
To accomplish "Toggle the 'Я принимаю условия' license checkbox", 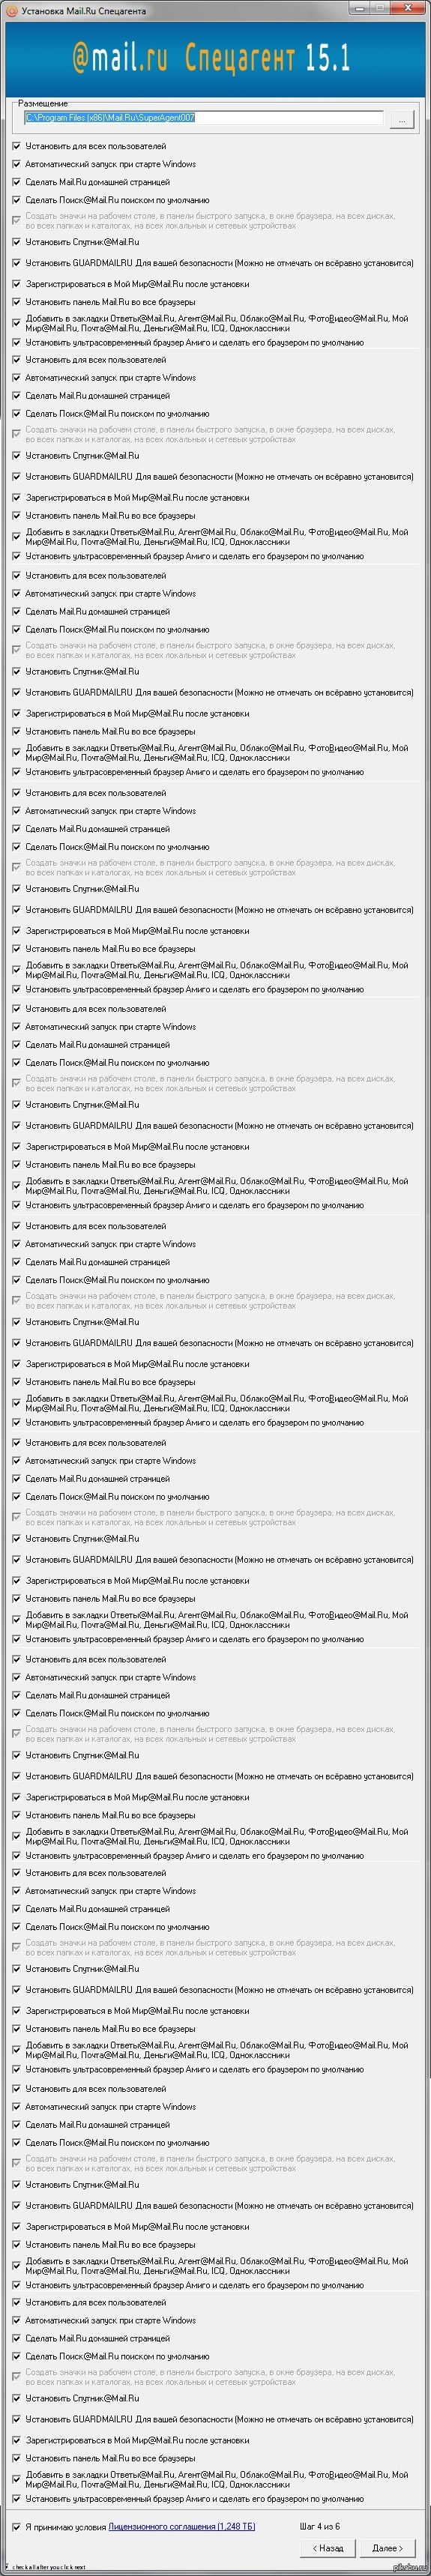I will point(16,2527).
